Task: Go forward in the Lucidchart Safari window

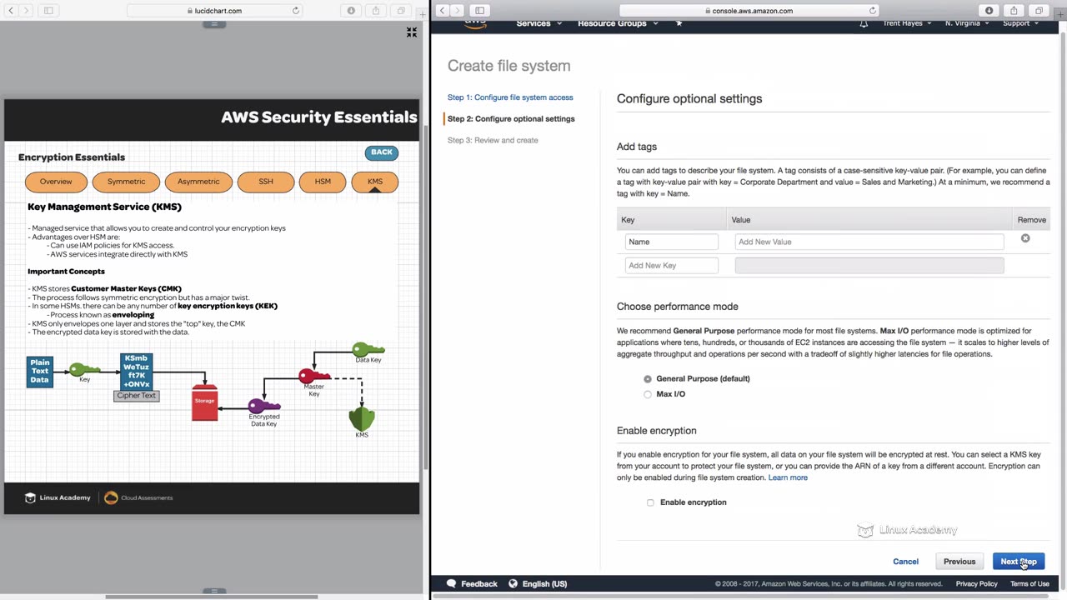Action: [26, 11]
